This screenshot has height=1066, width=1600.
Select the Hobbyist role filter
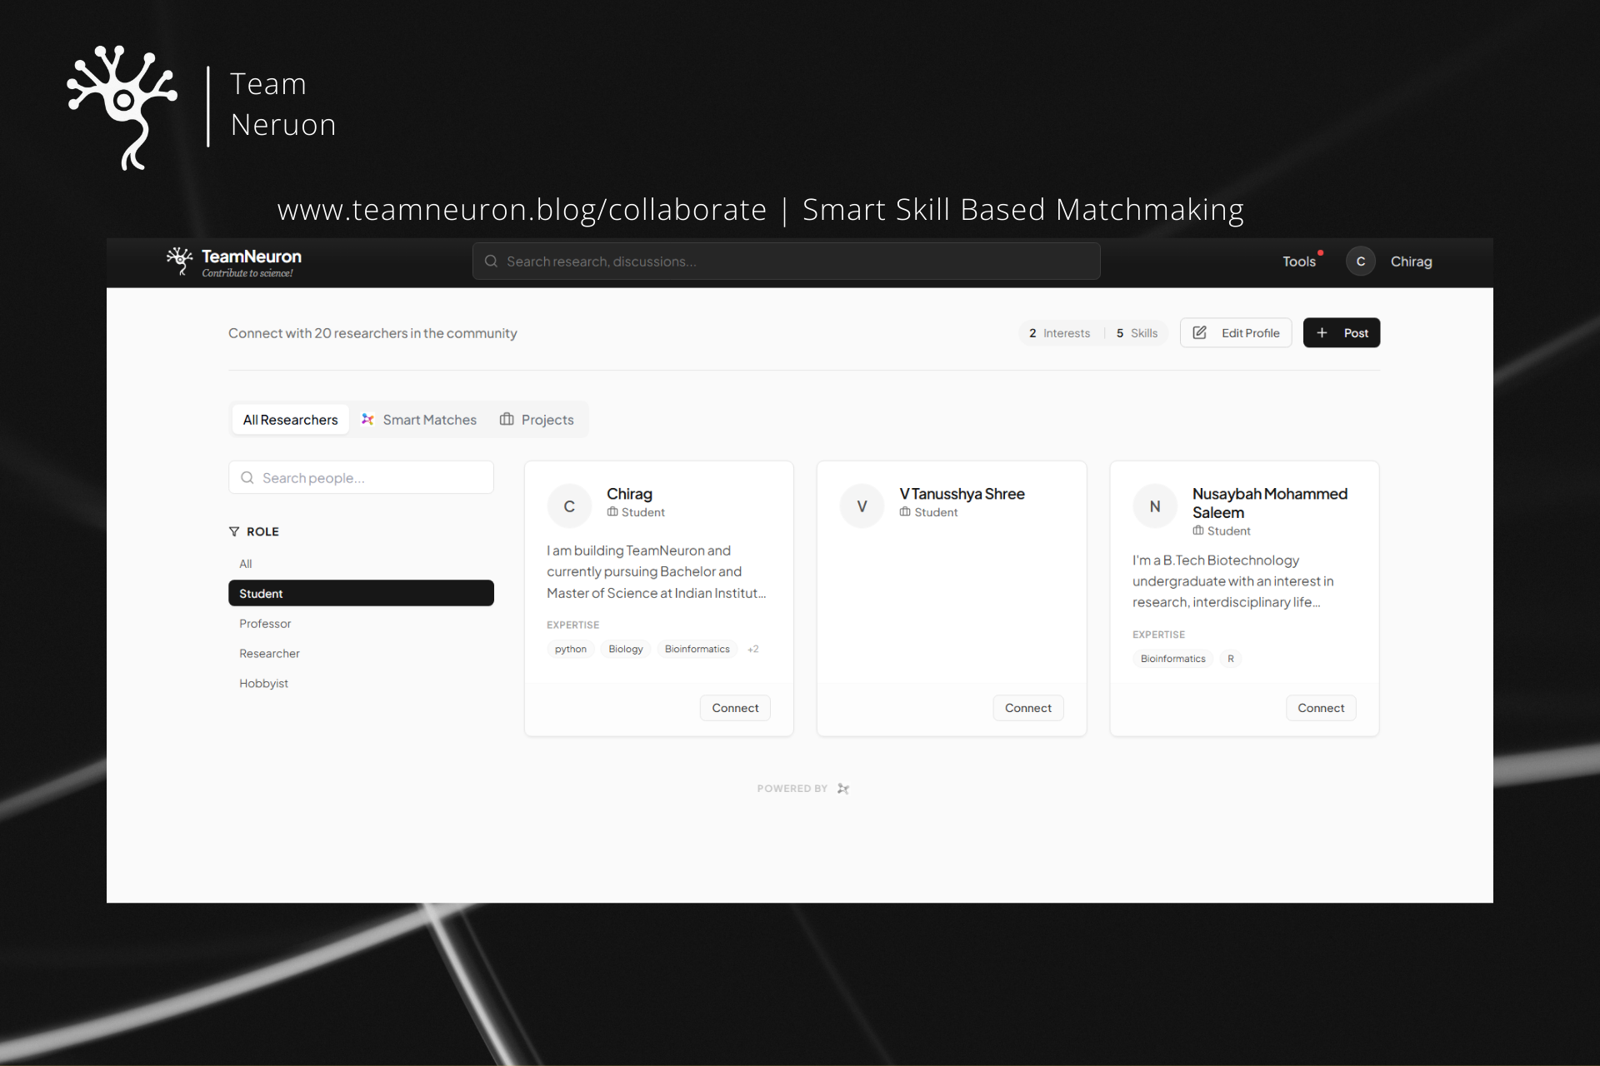click(x=263, y=684)
